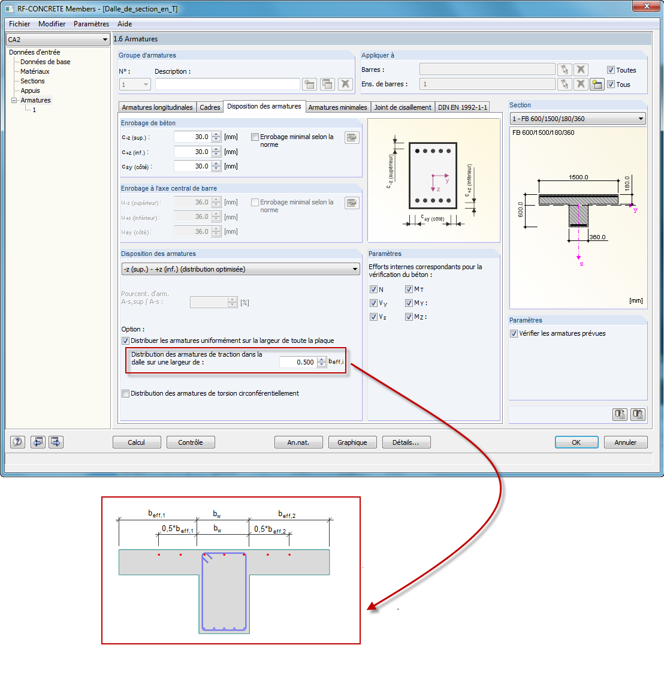Go to previous input window icon

tap(38, 442)
